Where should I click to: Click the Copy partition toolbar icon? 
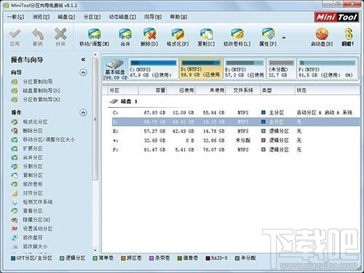[x=206, y=34]
